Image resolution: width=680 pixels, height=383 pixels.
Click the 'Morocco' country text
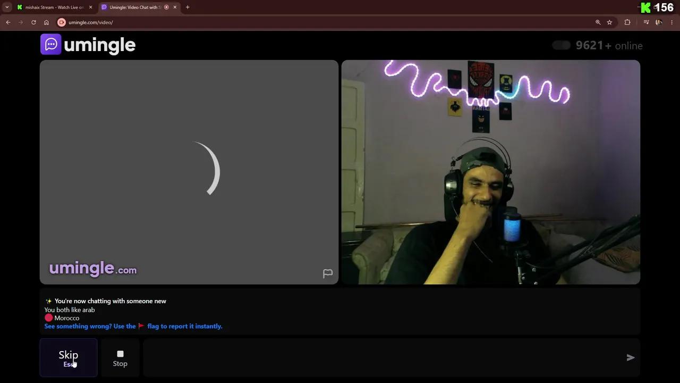click(x=67, y=318)
